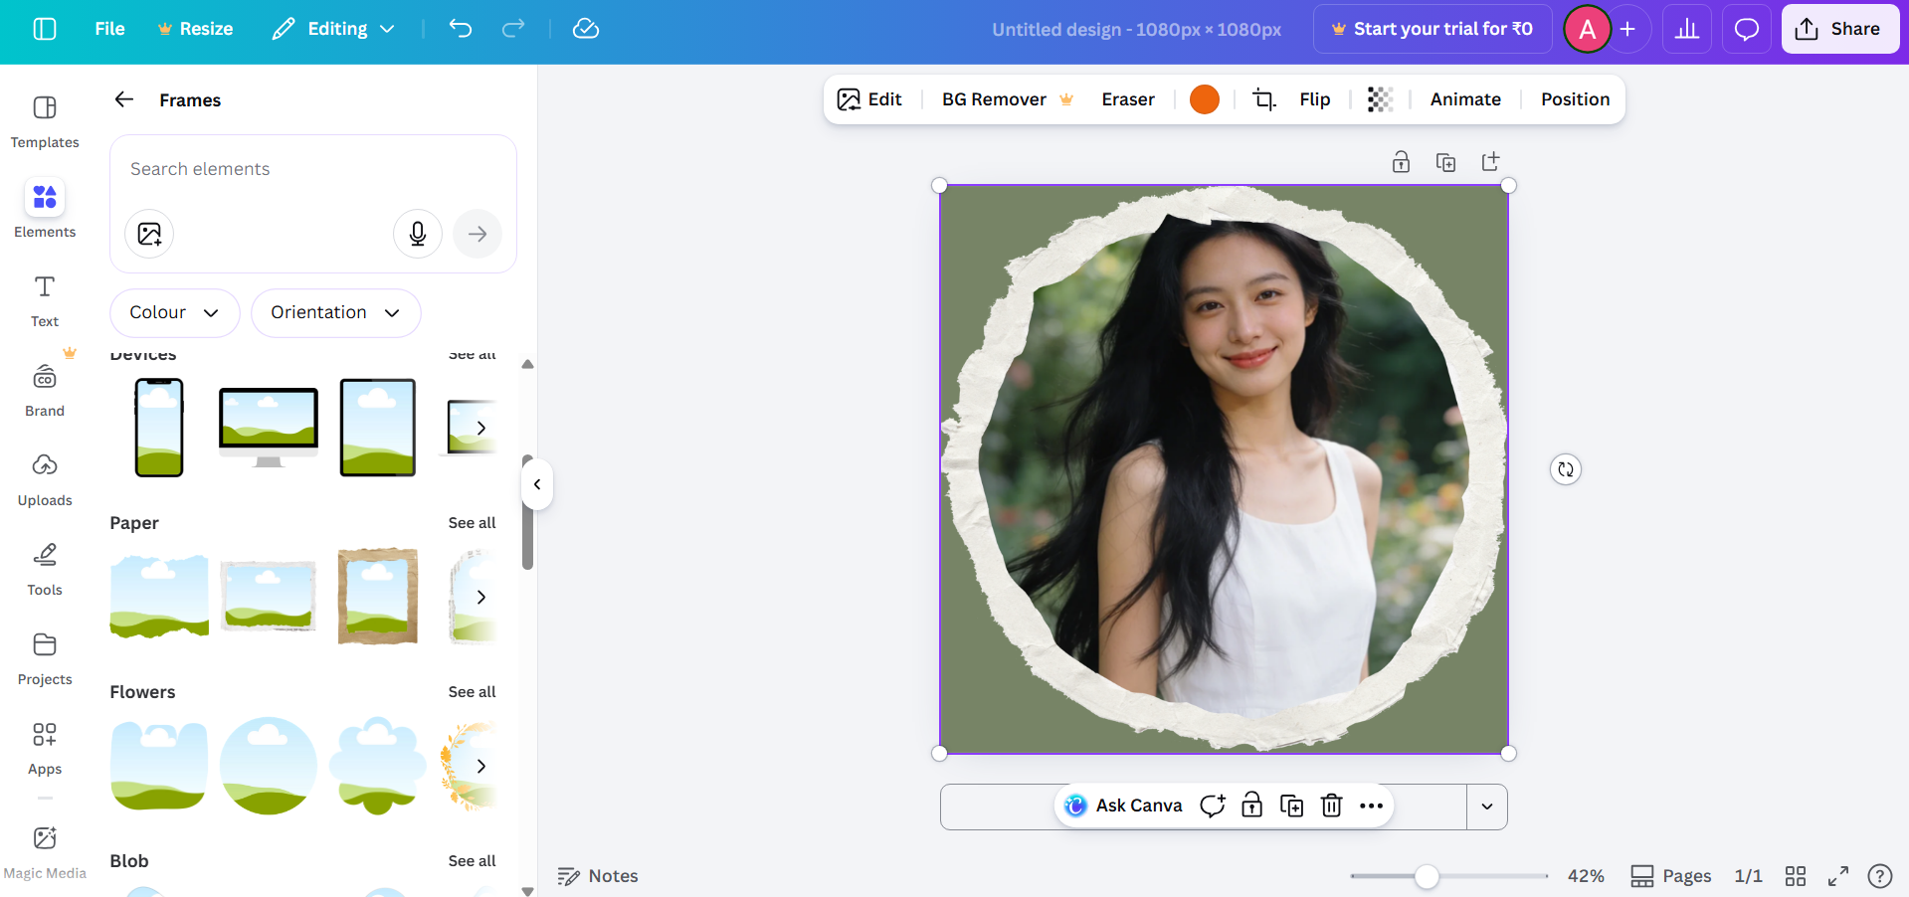Open the Resize option
This screenshot has width=1909, height=897.
pyautogui.click(x=196, y=29)
